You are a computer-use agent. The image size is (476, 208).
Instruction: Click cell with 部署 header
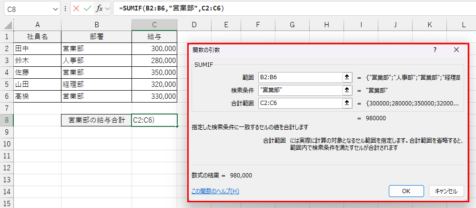coord(97,37)
